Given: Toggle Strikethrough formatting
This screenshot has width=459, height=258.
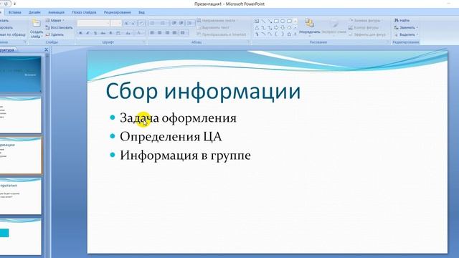Looking at the screenshot, I should click(103, 34).
